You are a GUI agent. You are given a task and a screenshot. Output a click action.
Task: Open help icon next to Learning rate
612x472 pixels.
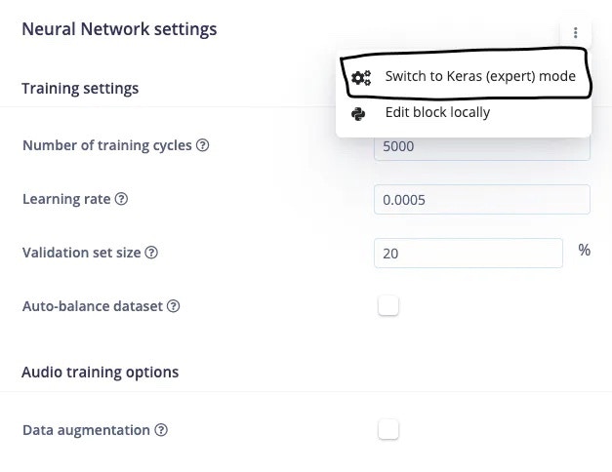[121, 199]
